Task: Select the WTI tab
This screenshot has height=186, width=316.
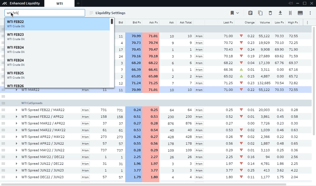Action: [59, 3]
